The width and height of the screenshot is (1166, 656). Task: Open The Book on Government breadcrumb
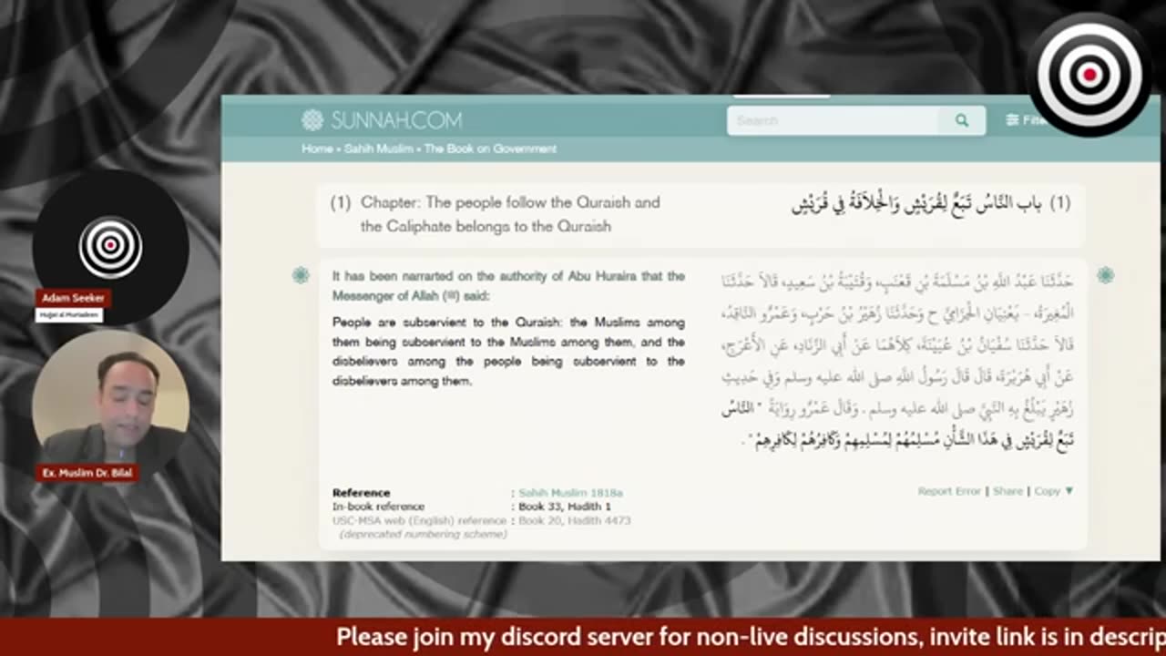pyautogui.click(x=490, y=149)
